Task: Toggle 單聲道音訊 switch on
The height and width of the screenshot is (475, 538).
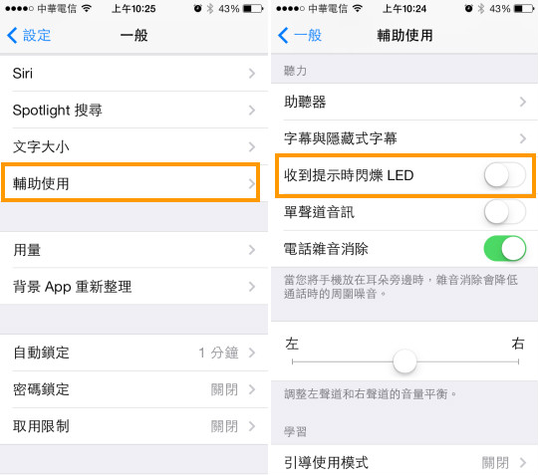Action: point(505,212)
